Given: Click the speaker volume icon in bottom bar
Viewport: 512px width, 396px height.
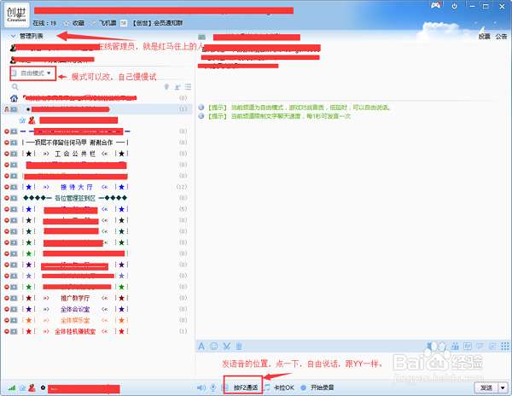Looking at the screenshot, I should pyautogui.click(x=201, y=387).
